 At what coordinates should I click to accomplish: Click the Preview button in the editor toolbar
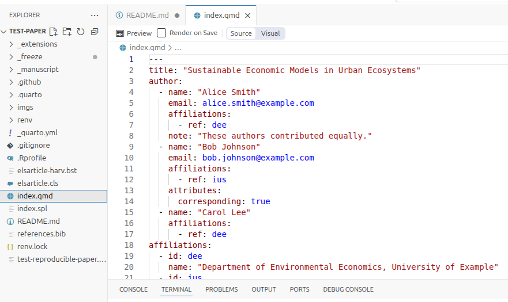tap(134, 33)
